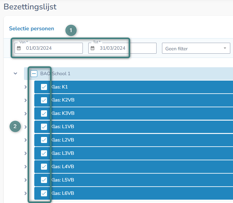Viewport: 233px width, 203px height.
Task: Uncheck the Klas: K1 checkbox
Action: point(44,87)
